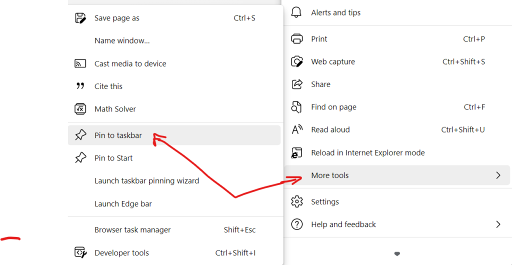
Task: Click the Cast media to device icon
Action: (x=80, y=63)
